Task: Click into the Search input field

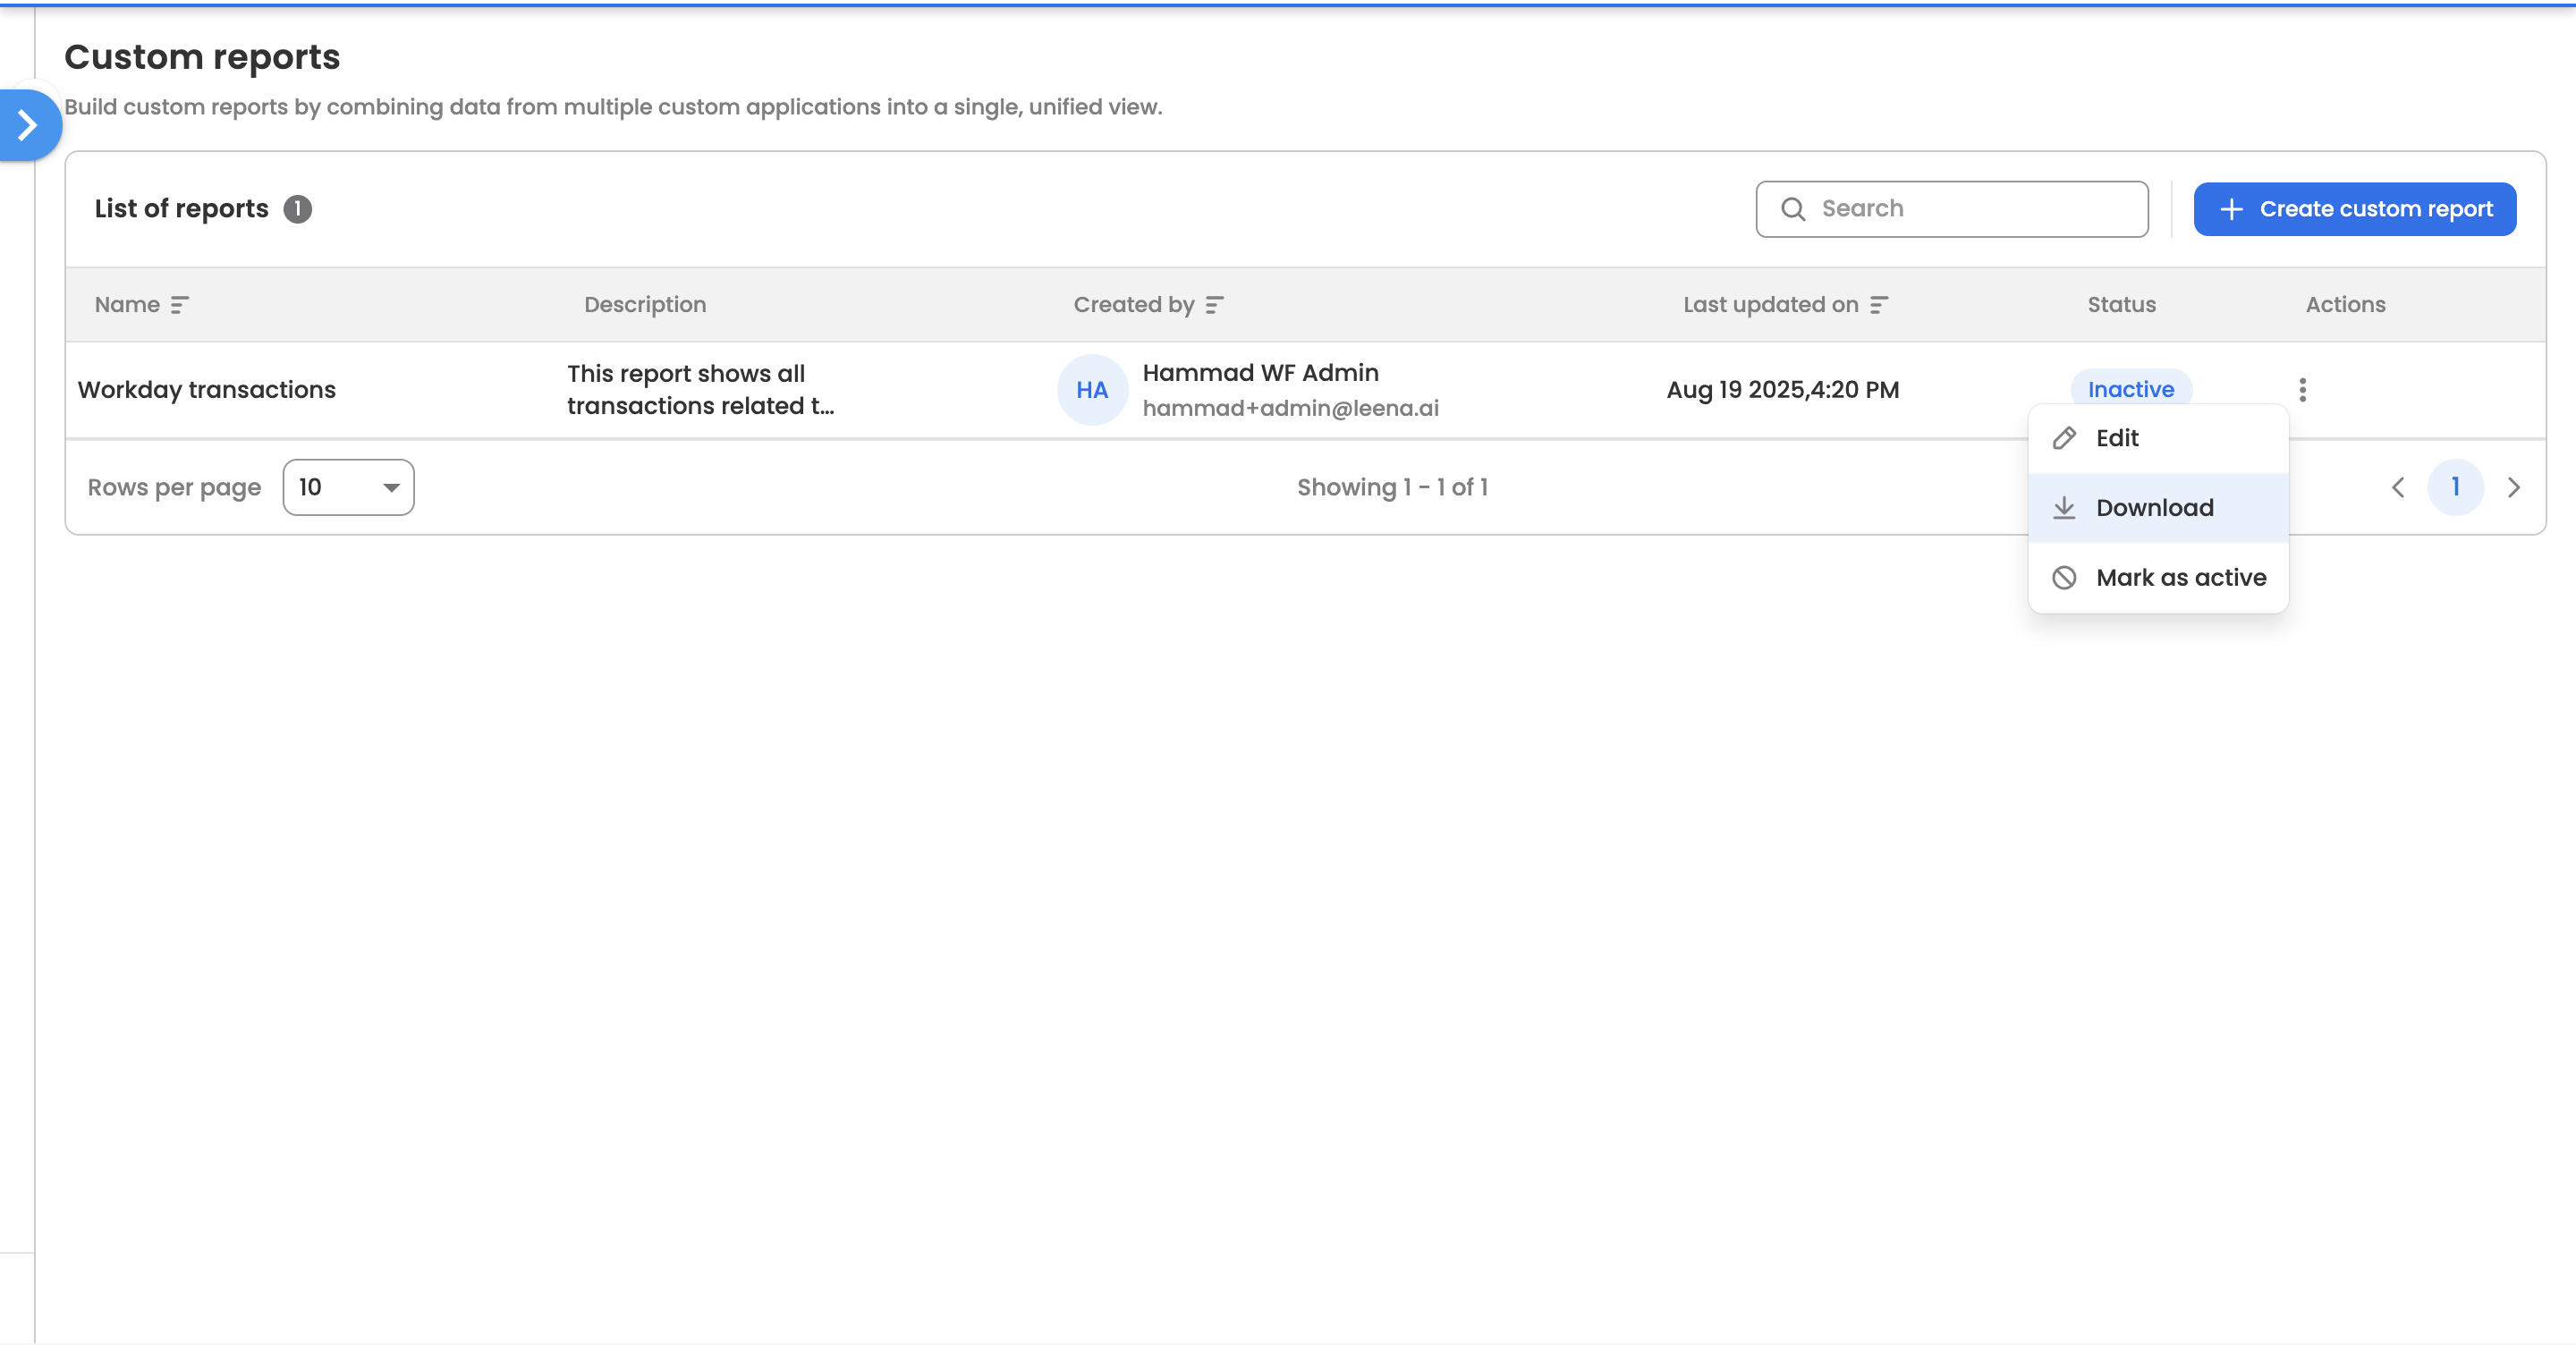Action: tap(1970, 209)
